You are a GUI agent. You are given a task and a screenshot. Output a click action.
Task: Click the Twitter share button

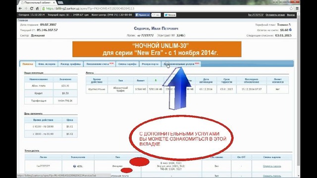[x=170, y=15]
